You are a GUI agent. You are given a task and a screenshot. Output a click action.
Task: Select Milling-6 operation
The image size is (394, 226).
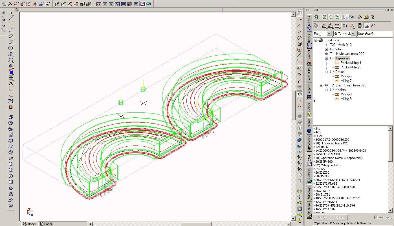click(346, 76)
